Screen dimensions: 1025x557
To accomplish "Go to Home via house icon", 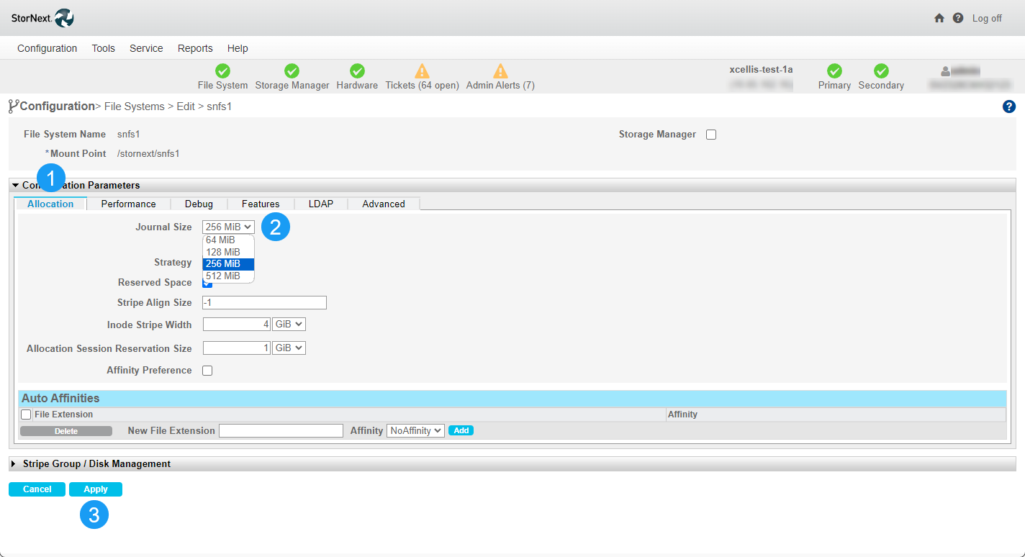I will (939, 18).
